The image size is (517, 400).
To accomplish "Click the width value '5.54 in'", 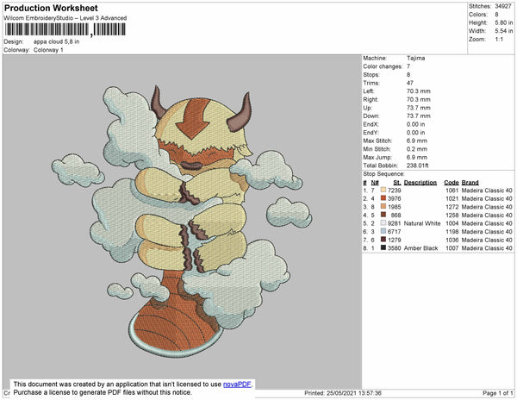I will tap(504, 31).
